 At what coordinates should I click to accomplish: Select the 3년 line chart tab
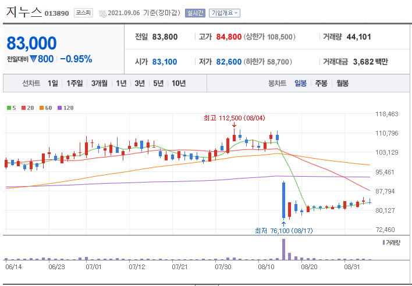point(140,84)
